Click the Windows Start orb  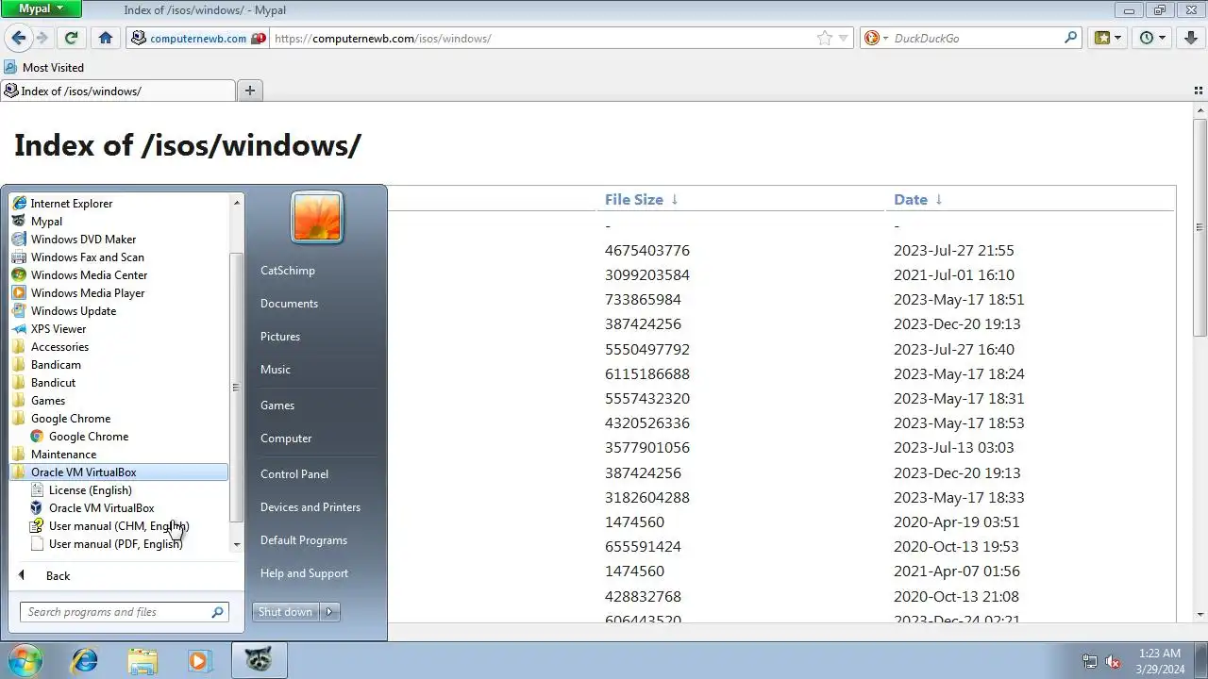click(x=25, y=660)
